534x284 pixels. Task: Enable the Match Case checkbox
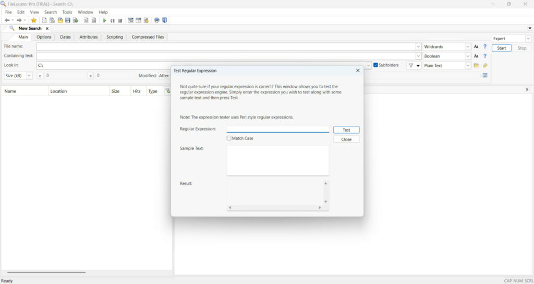pyautogui.click(x=229, y=138)
